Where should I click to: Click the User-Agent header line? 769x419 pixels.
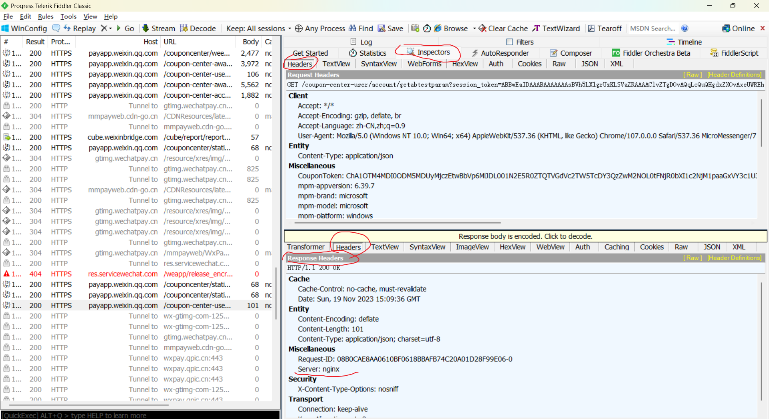click(527, 136)
